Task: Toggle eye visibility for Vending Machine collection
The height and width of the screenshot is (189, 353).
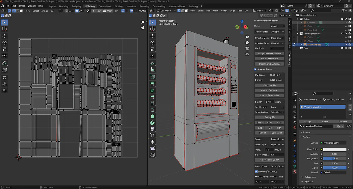Action: [x=346, y=34]
